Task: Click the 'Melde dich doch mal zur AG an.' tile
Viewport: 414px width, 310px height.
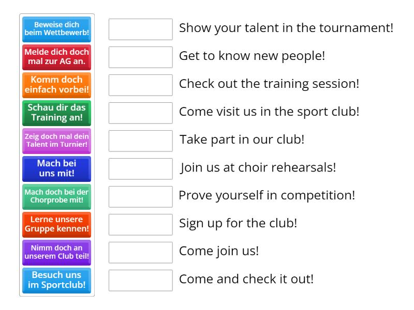Action: coord(57,57)
